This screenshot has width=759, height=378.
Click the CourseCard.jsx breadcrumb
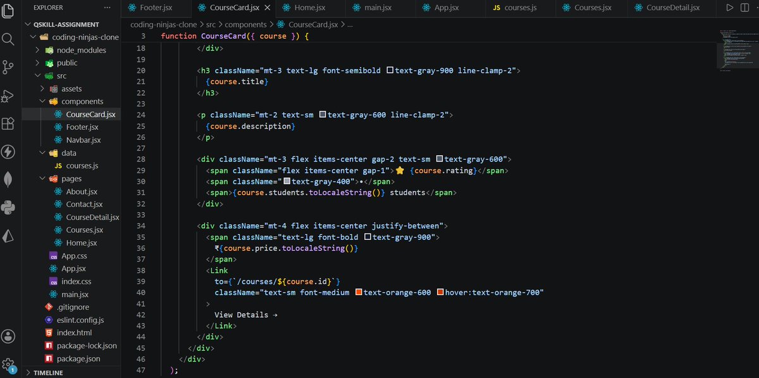[x=308, y=25]
